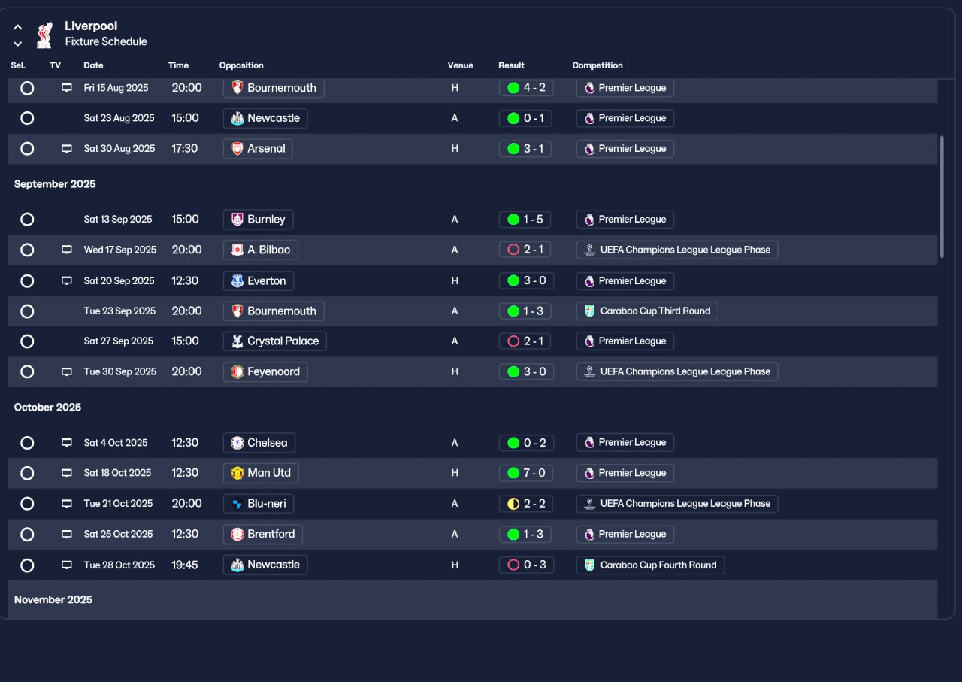Click the October 2025 month heading

click(x=47, y=408)
